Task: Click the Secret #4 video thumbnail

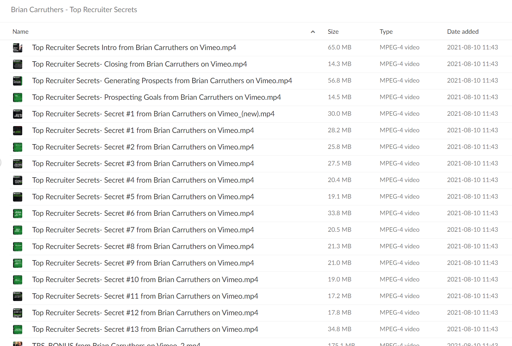Action: 17,180
